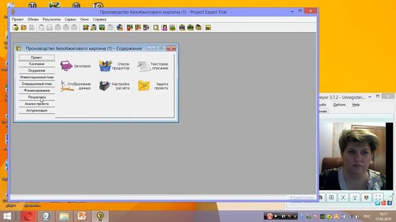Click the yellow calculator toolbar icon

click(208, 27)
